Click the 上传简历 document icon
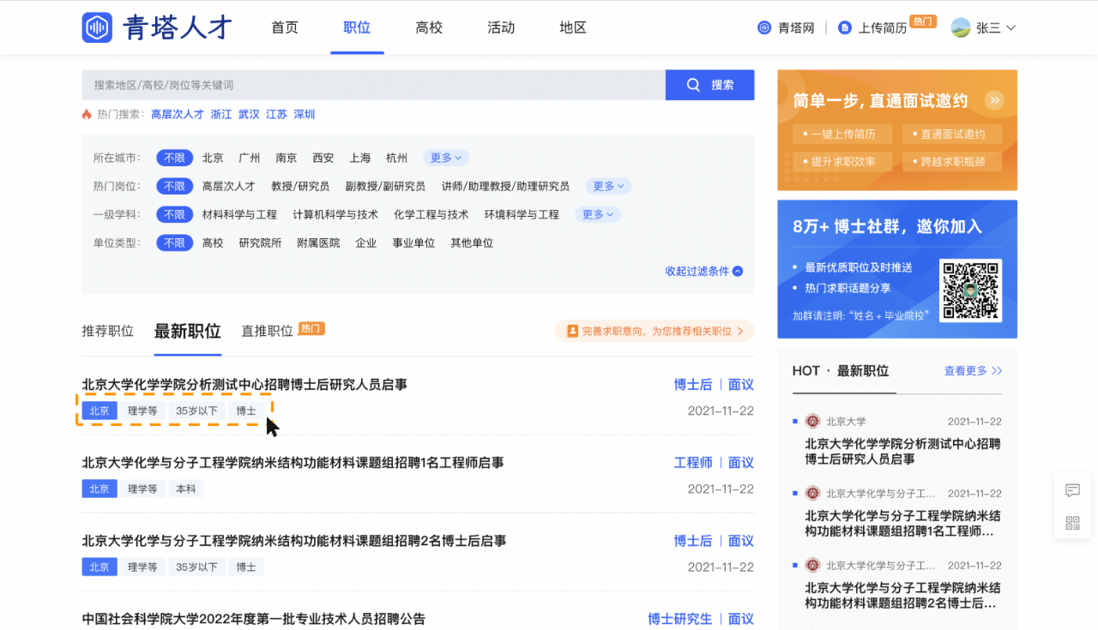The width and height of the screenshot is (1098, 630). (845, 27)
